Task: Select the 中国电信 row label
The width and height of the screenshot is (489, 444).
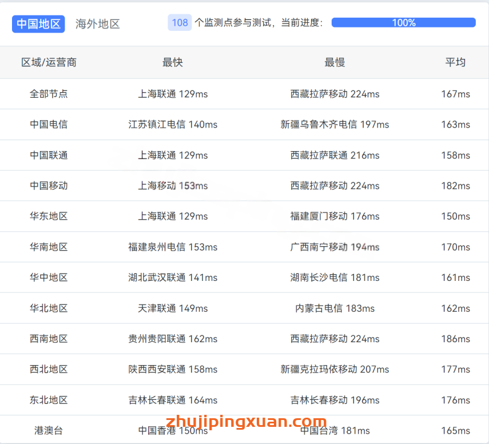Action: tap(49, 125)
